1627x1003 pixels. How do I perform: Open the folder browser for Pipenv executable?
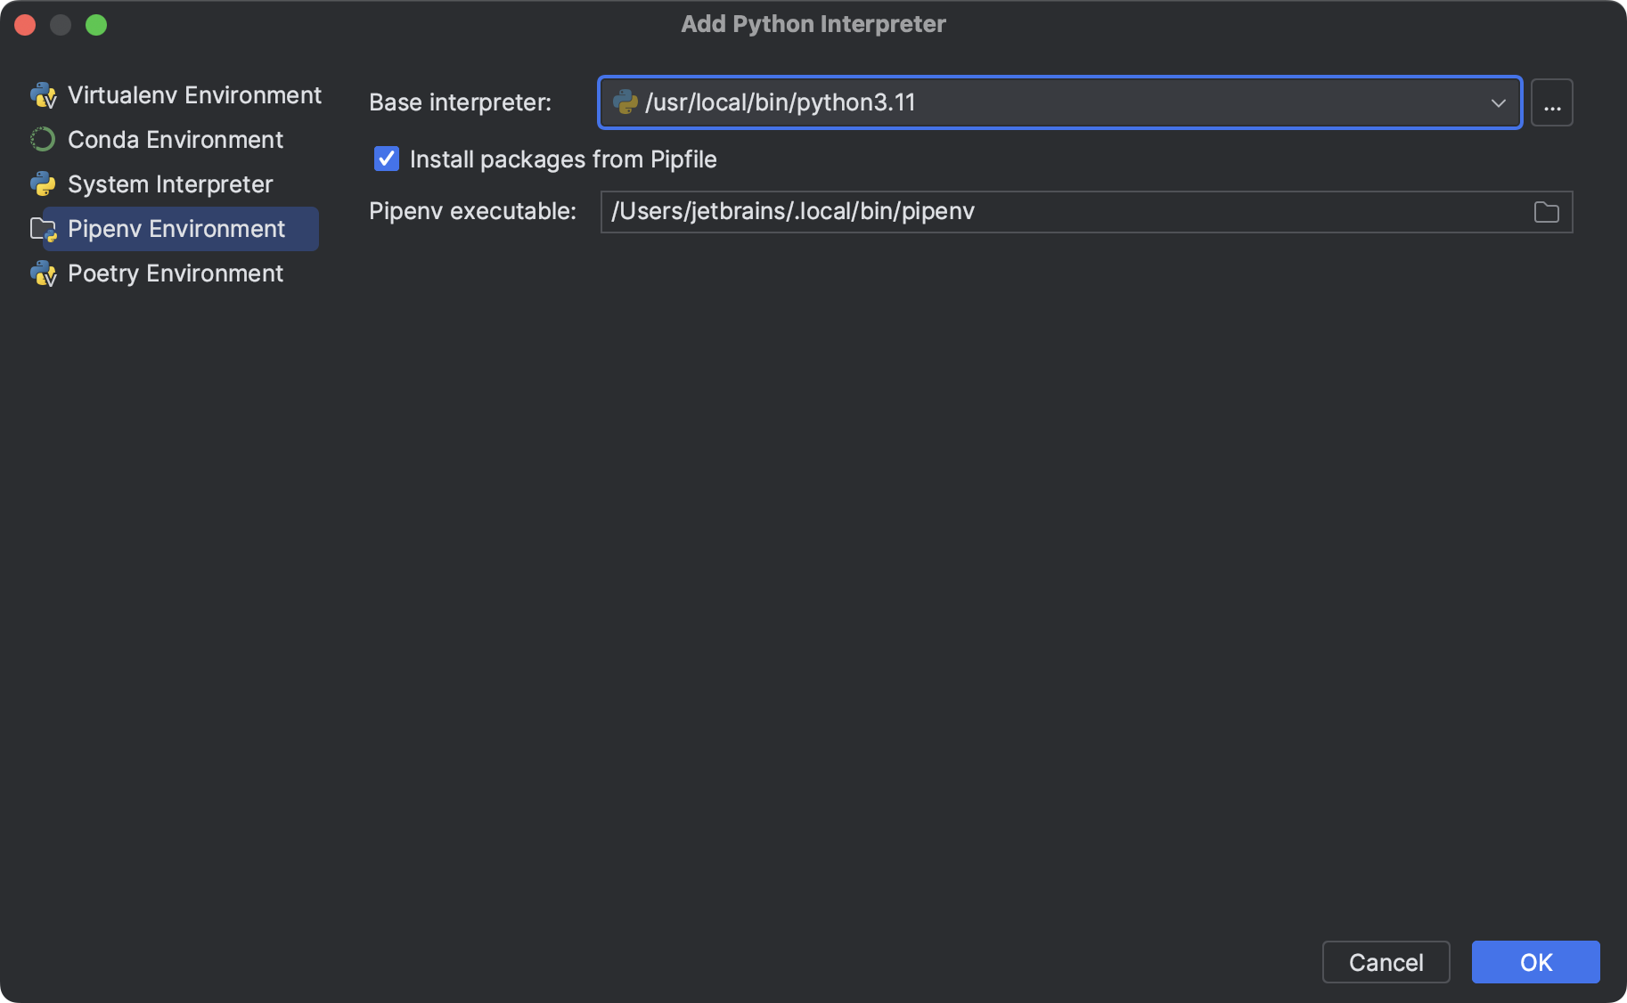pos(1548,211)
